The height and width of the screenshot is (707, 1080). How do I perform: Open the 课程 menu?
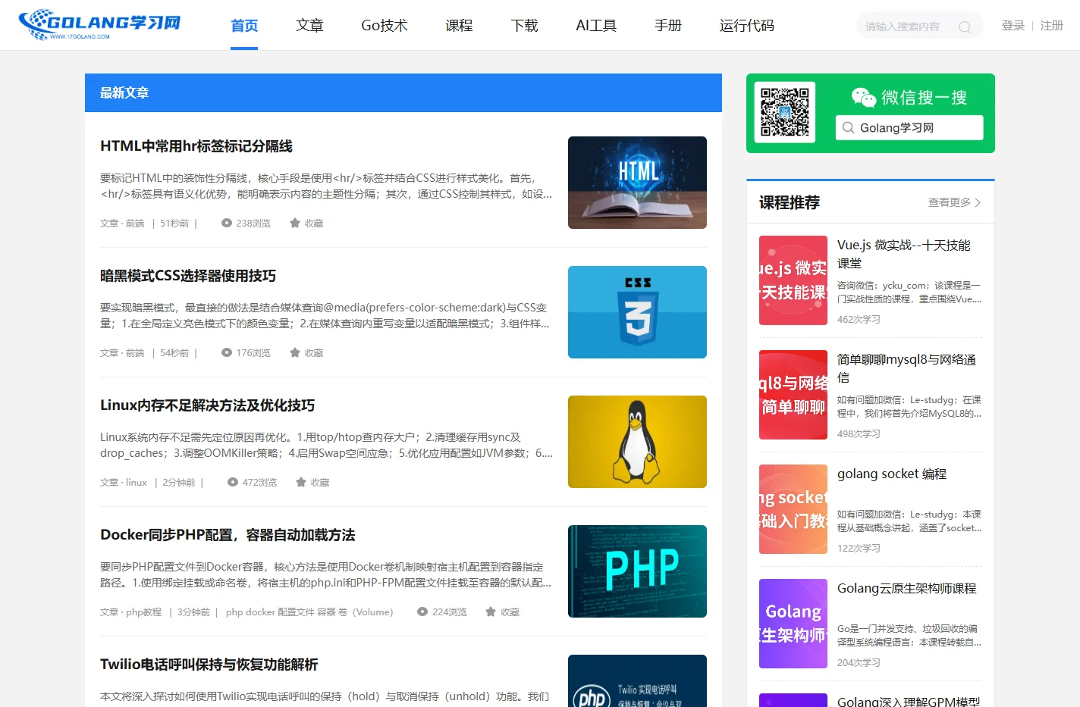[x=459, y=26]
